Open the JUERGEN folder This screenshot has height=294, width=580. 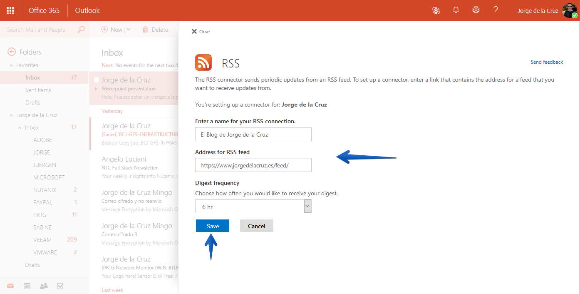pyautogui.click(x=45, y=165)
